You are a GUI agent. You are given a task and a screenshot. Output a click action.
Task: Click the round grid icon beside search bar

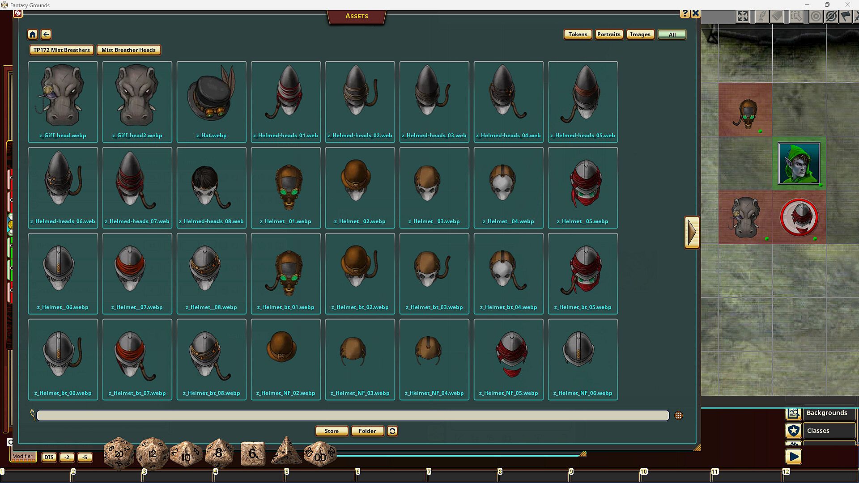[679, 416]
